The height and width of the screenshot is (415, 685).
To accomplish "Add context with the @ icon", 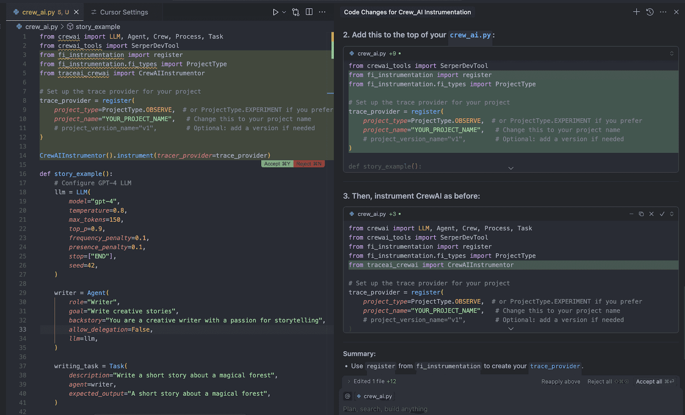I will tap(348, 396).
